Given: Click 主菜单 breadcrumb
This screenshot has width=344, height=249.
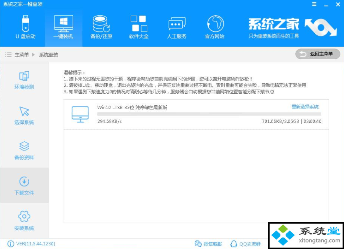Looking at the screenshot, I should tap(22, 55).
